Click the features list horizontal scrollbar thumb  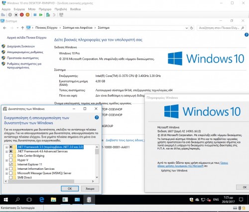(x=41, y=181)
